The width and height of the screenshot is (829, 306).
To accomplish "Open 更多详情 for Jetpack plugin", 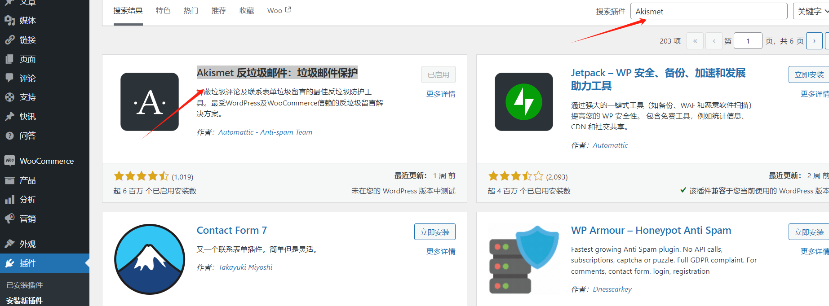I will (815, 94).
